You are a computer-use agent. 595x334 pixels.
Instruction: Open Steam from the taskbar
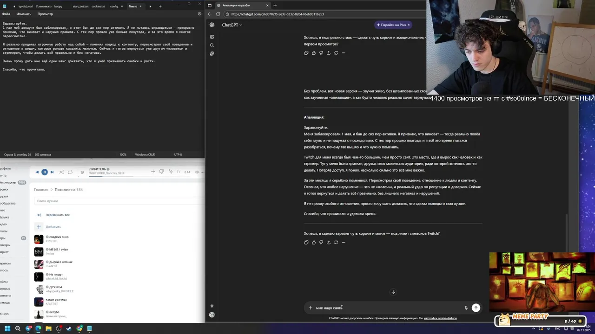coord(69,328)
